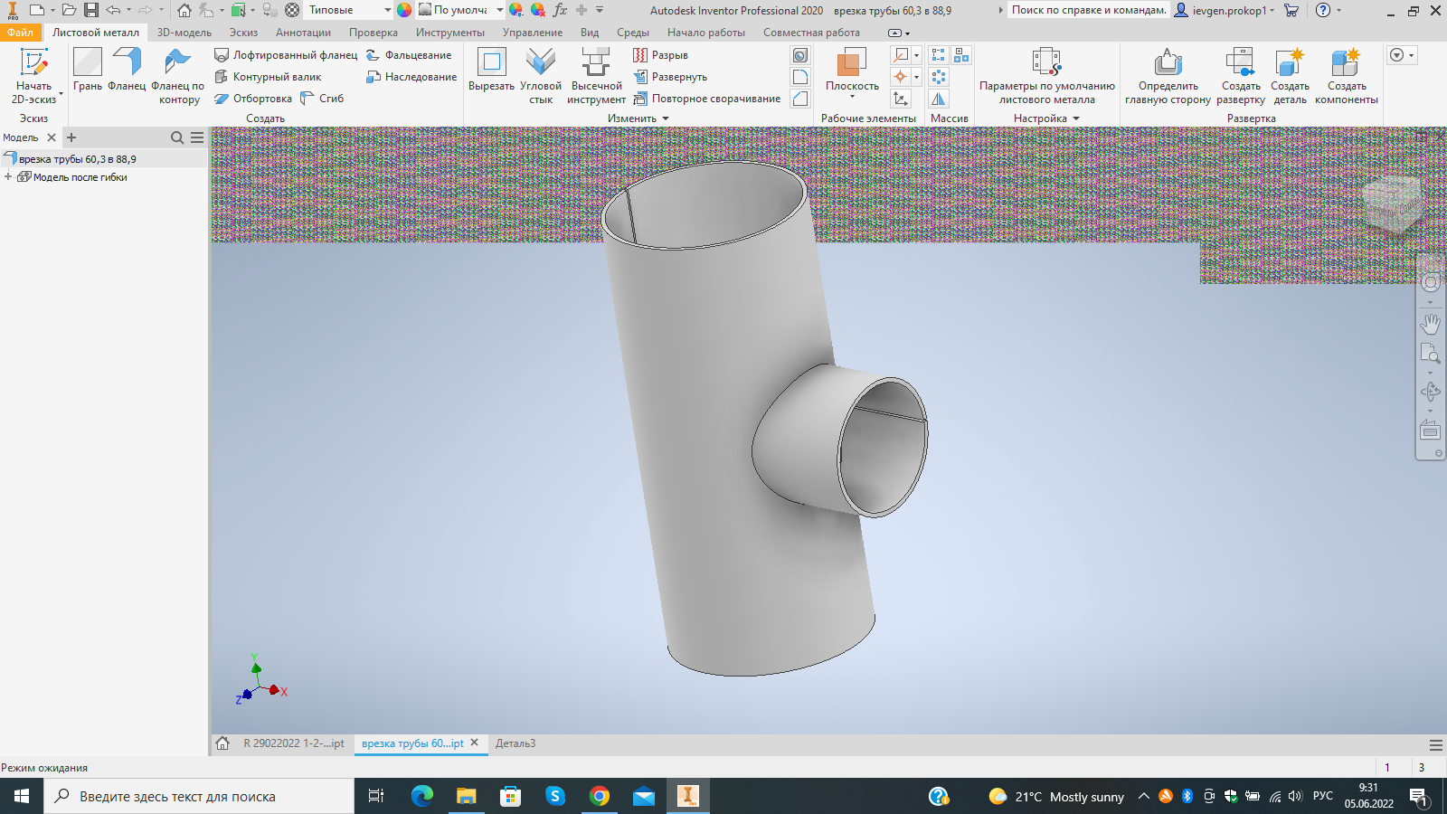Activate the Вырезать (Cut) tool
This screenshot has height=814, width=1447.
tap(491, 70)
